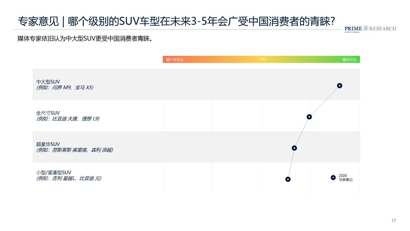Click the 全尺寸SUV data point marker

309,117
